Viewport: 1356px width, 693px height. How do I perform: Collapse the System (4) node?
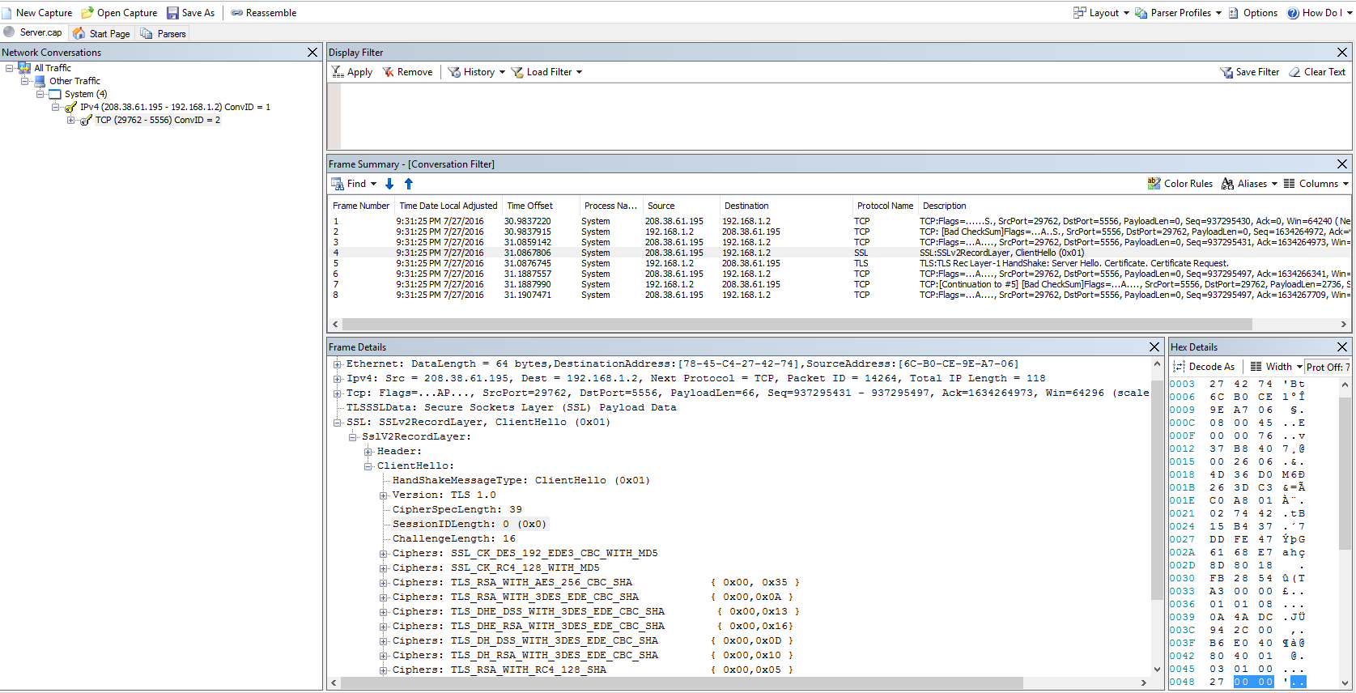pyautogui.click(x=40, y=94)
